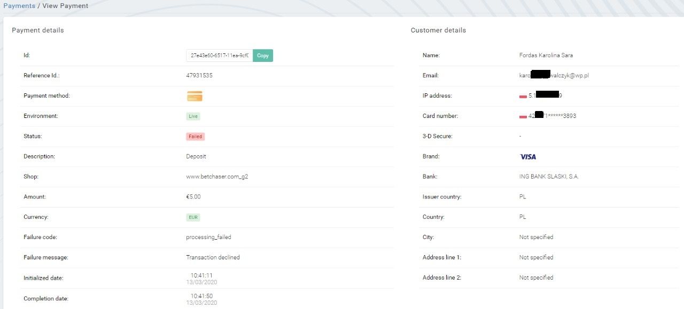Image resolution: width=684 pixels, height=309 pixels.
Task: Click the VISA brand logo
Action: point(528,157)
